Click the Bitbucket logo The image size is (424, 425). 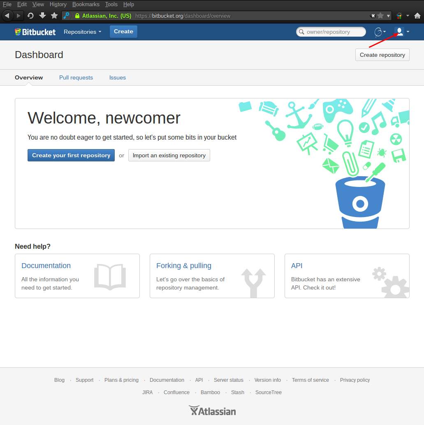pyautogui.click(x=35, y=32)
